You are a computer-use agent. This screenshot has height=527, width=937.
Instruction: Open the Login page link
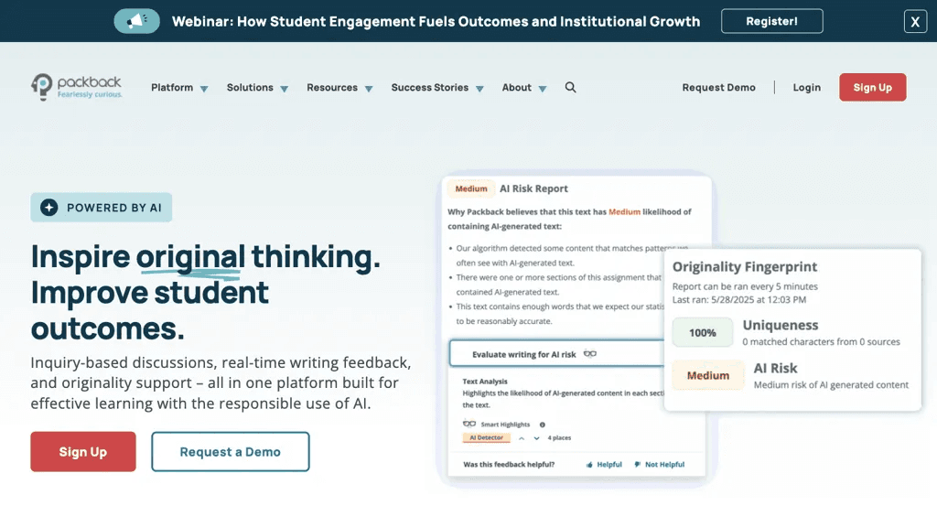point(807,87)
